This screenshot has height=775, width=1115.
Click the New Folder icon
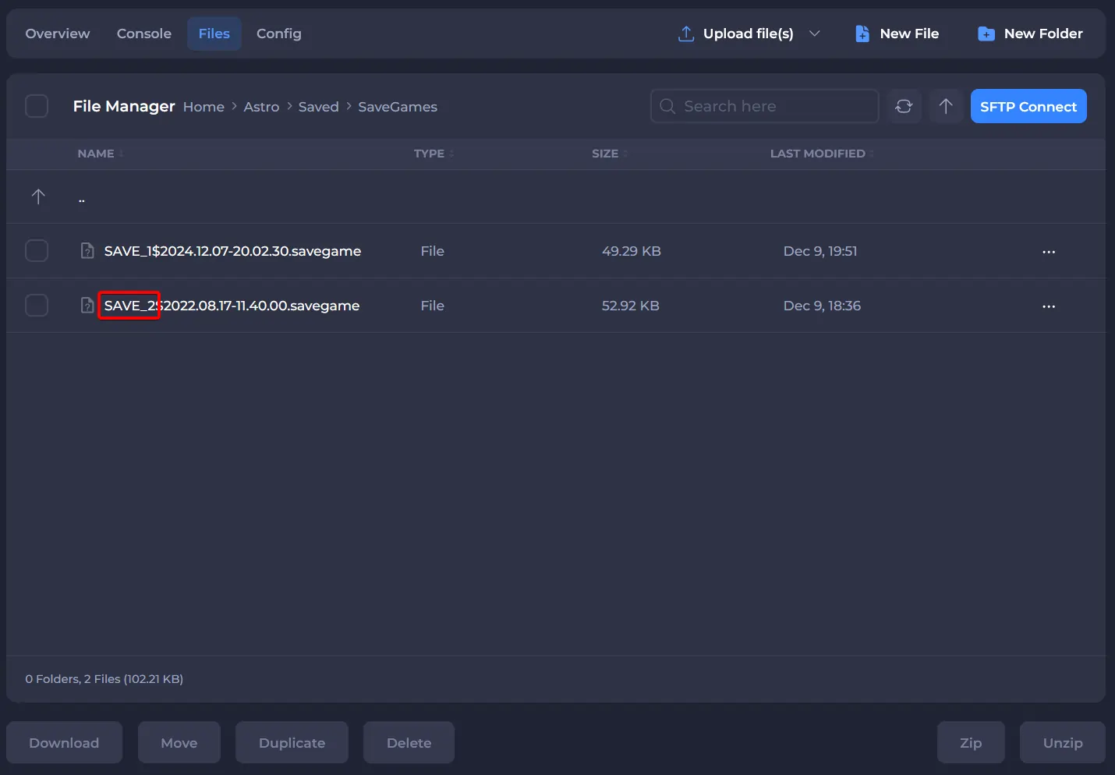pyautogui.click(x=986, y=34)
